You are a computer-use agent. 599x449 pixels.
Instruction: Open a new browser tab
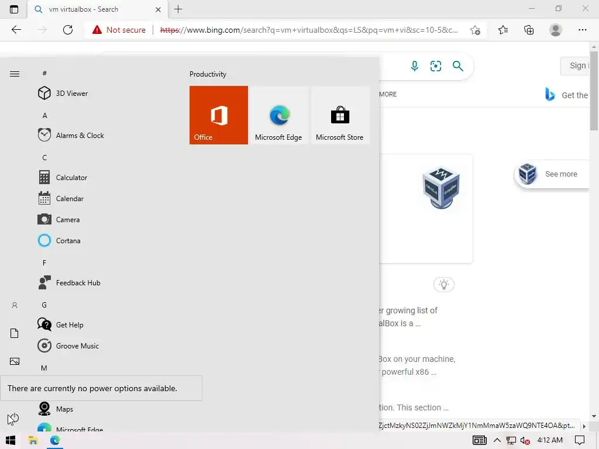click(178, 9)
